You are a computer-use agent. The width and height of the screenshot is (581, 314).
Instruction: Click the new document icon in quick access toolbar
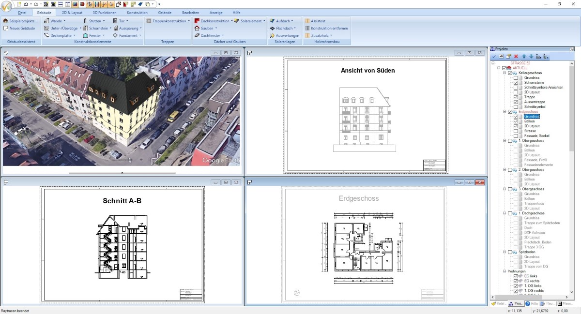(19, 4)
